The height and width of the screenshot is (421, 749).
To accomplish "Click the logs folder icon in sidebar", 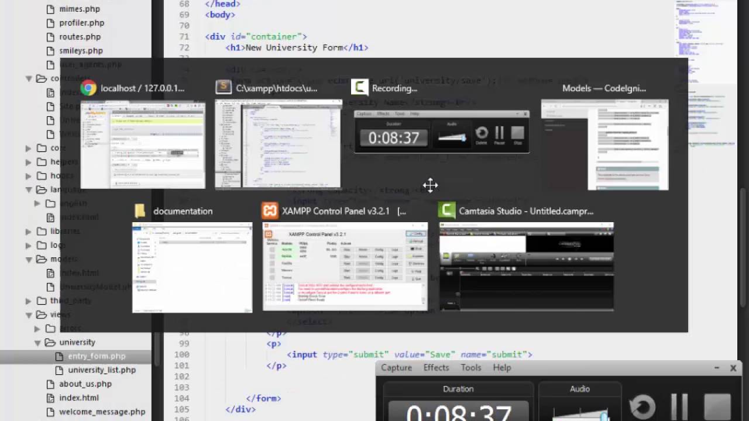I will click(x=42, y=245).
